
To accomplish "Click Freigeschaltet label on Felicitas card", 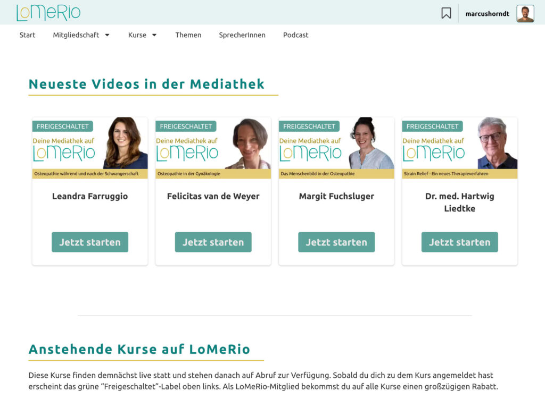I will [x=186, y=126].
